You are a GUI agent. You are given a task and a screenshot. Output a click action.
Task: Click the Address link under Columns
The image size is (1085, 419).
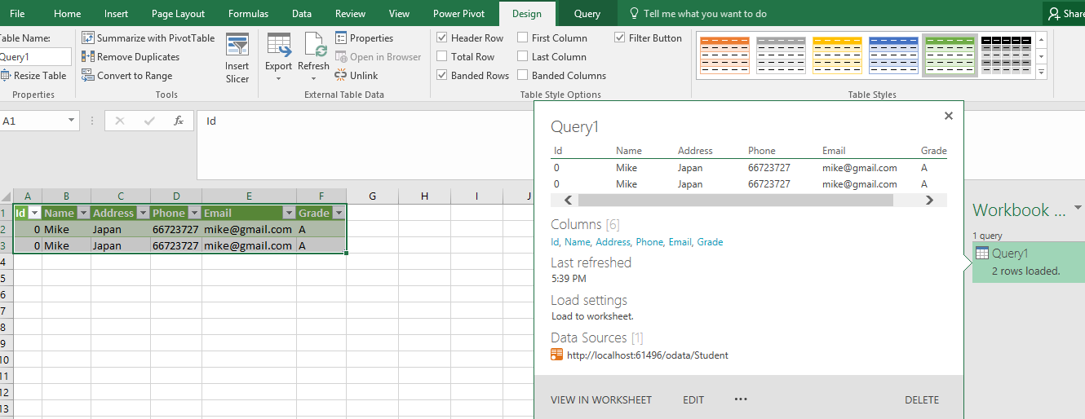[612, 242]
